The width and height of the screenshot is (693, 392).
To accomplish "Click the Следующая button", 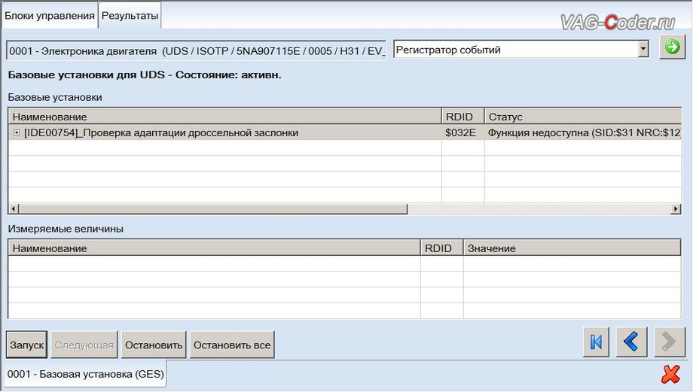I will pos(84,345).
